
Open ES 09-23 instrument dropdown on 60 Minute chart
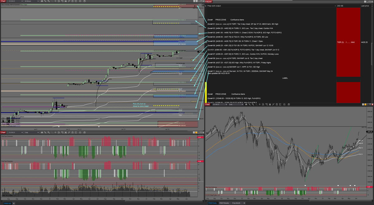[15, 1]
